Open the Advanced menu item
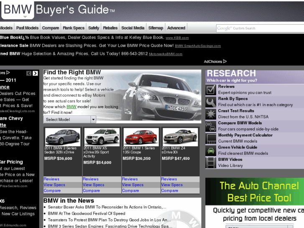304x228 pixels. (176, 28)
